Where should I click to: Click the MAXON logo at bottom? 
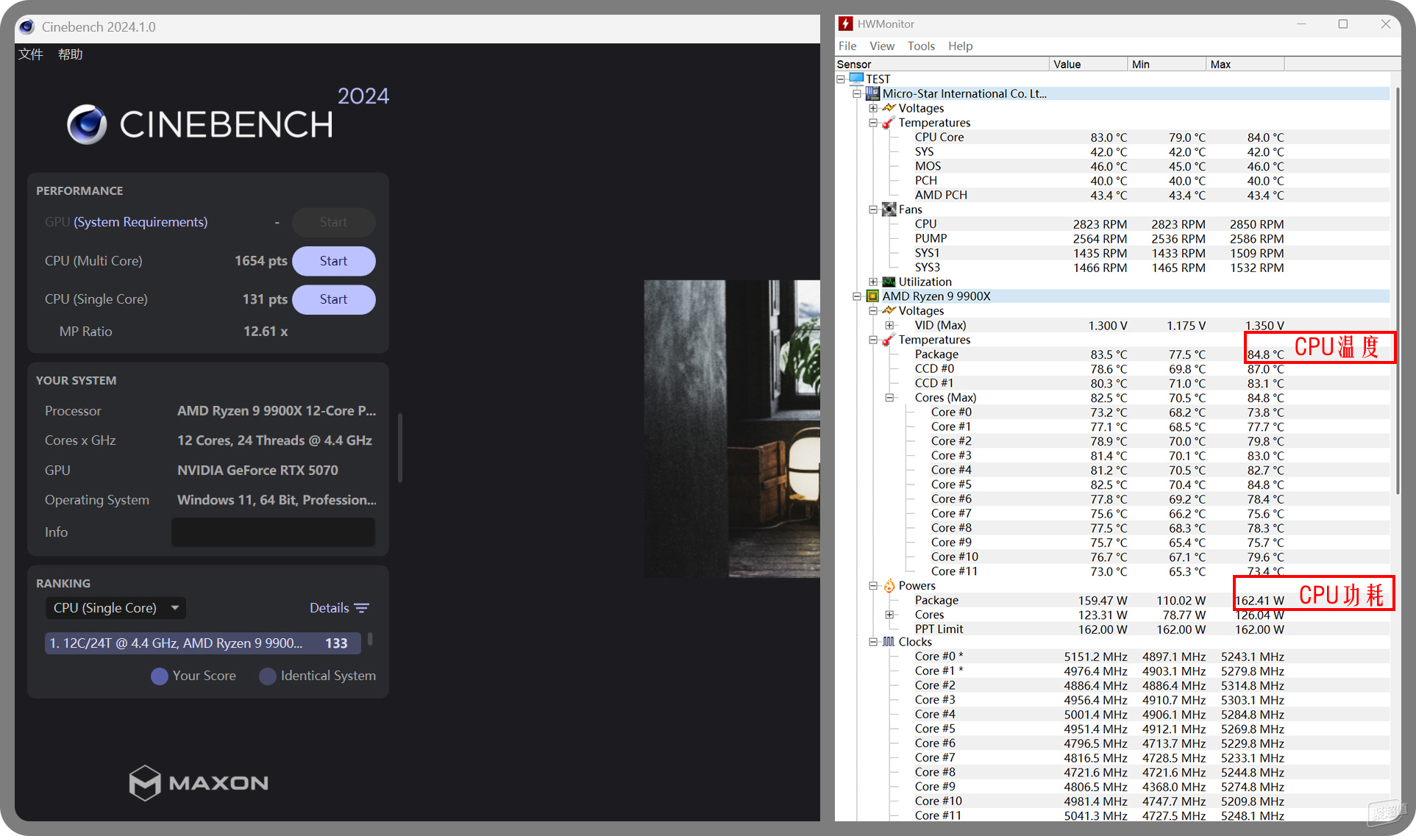(x=199, y=782)
